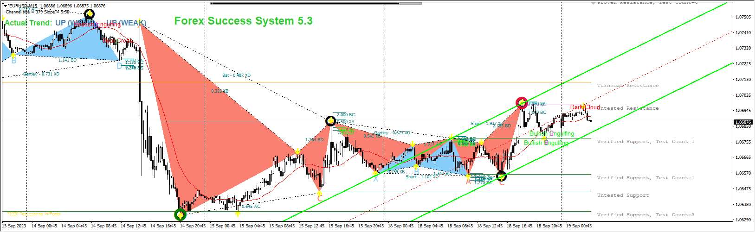Select the Channel size = 379 Slope text
755x232 pixels.
click(38, 12)
